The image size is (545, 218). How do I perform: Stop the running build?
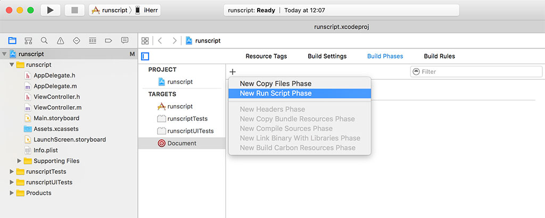click(75, 11)
